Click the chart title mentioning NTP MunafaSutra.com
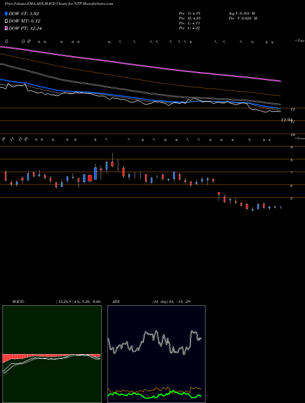This screenshot has height=403, width=305. click(59, 4)
